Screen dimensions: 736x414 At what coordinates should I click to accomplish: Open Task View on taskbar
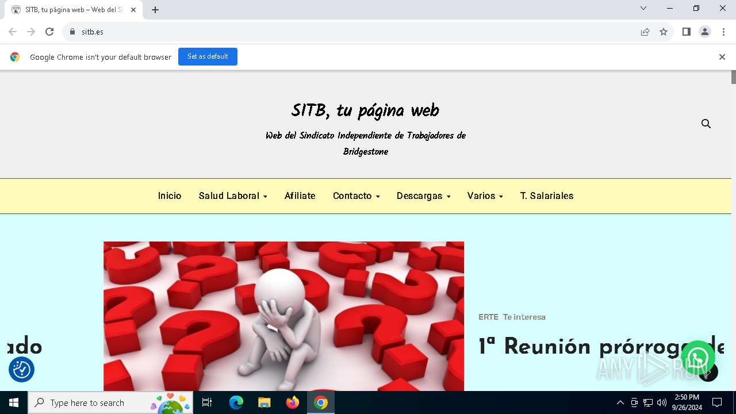coord(207,402)
